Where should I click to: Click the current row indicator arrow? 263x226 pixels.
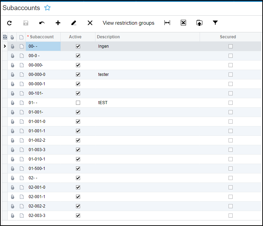point(5,46)
